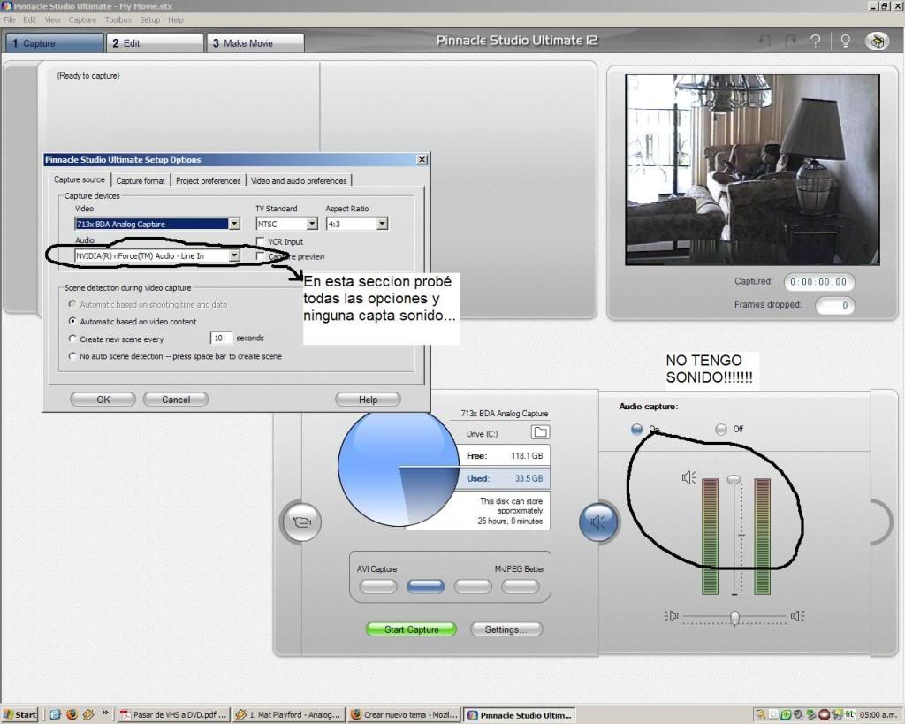
Task: Open the Help menu in the menu bar
Action: tap(176, 19)
